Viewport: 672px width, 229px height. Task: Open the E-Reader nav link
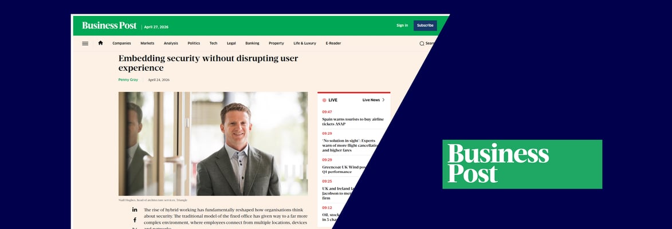[x=333, y=43]
